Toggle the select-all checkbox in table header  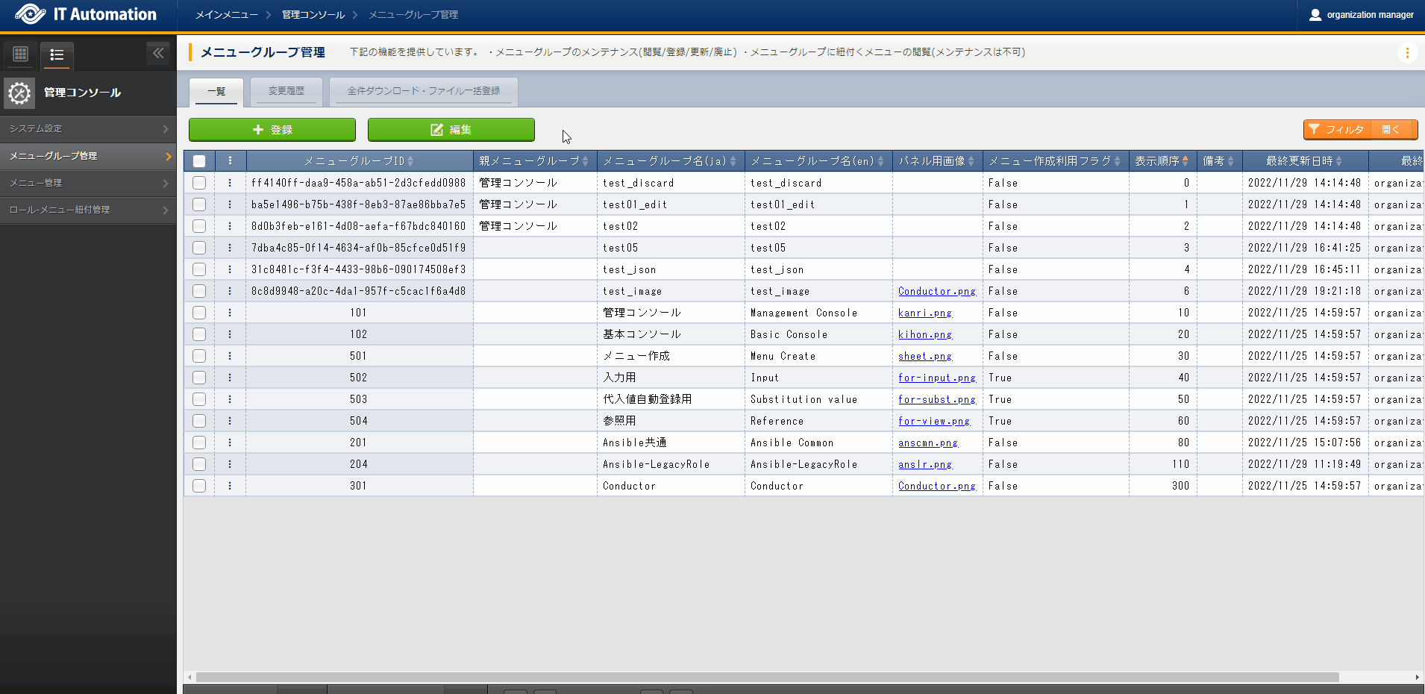tap(199, 161)
